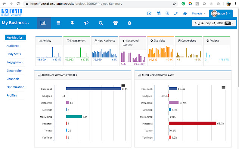The width and height of the screenshot is (239, 149).
Task: Click the Facebook bar in Growth Rate
Action: 173,89
